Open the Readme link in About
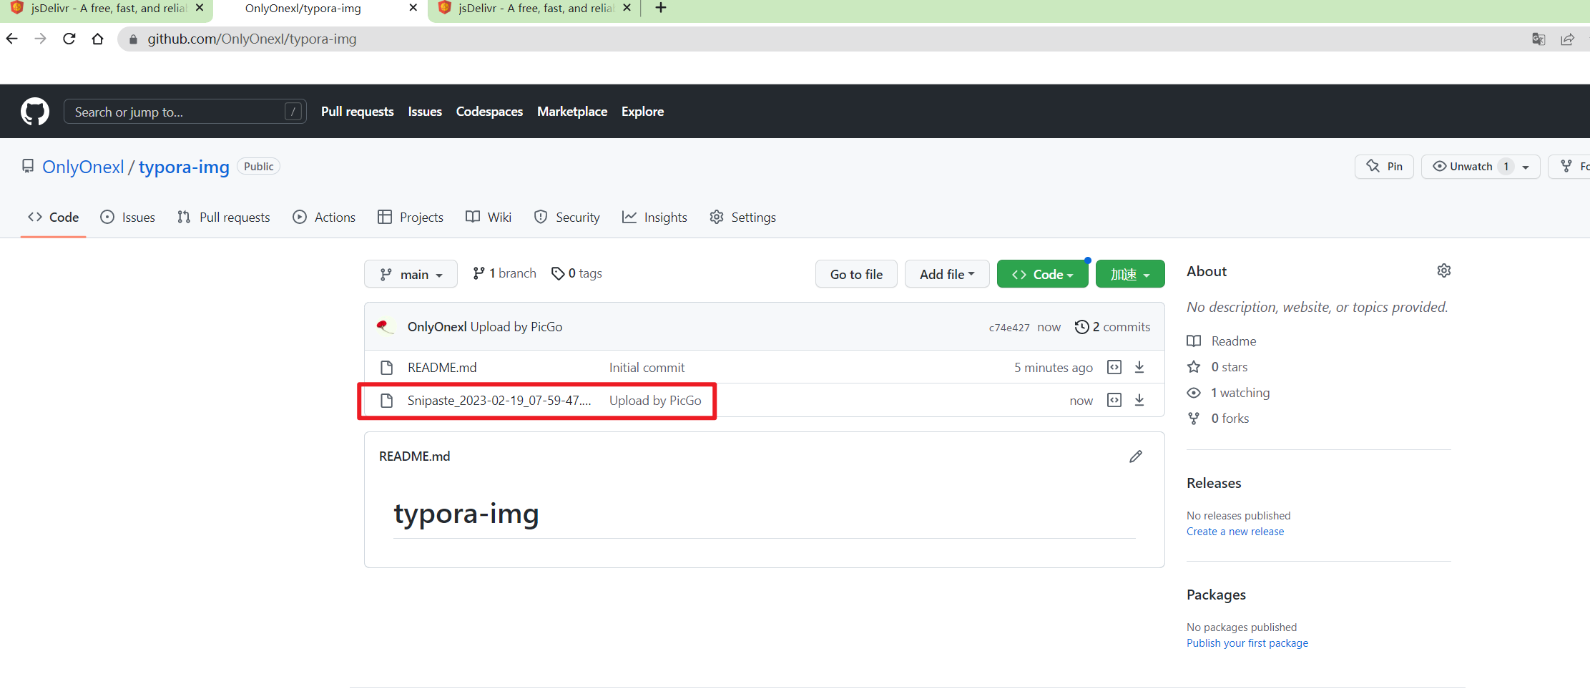This screenshot has width=1590, height=689. click(1222, 341)
